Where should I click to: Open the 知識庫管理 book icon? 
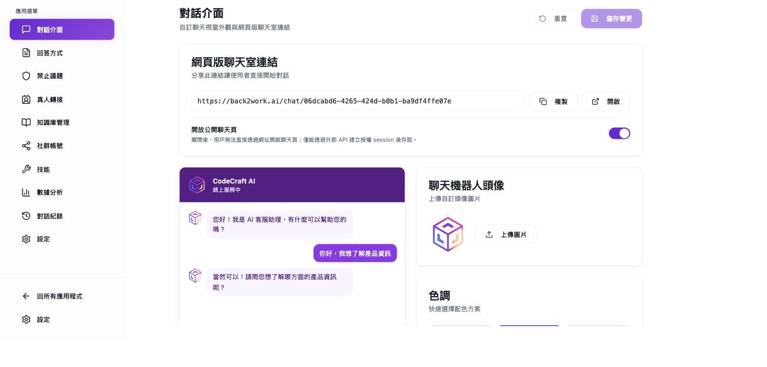pos(26,122)
